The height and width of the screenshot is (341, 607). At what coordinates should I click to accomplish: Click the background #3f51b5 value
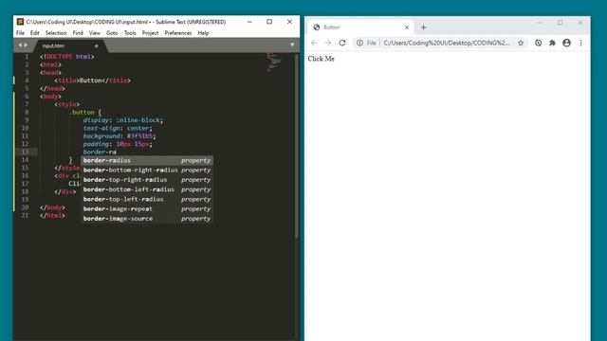(140, 136)
